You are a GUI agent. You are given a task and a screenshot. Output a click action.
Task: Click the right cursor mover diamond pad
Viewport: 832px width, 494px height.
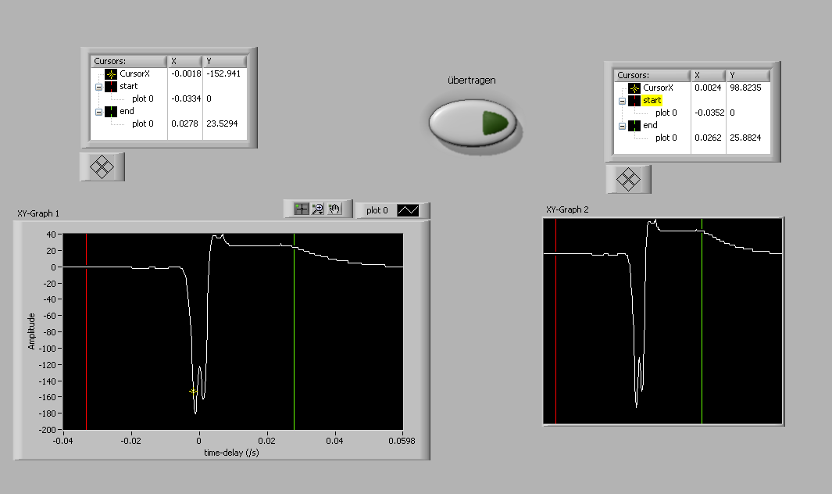[628, 180]
